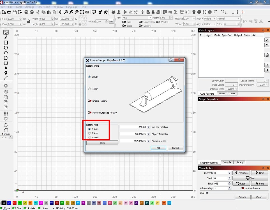Choose Z Axis as the rotary axis
The height and width of the screenshot is (210, 270).
[x=90, y=133]
